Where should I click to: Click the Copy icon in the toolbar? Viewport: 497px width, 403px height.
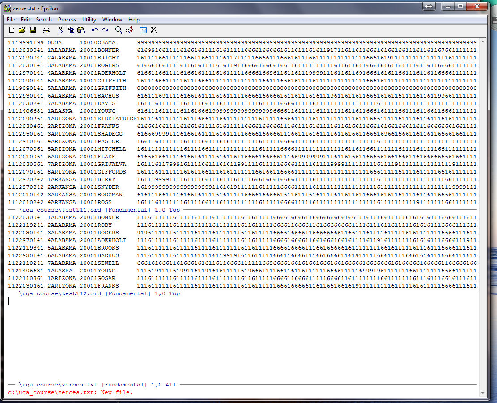pos(71,30)
